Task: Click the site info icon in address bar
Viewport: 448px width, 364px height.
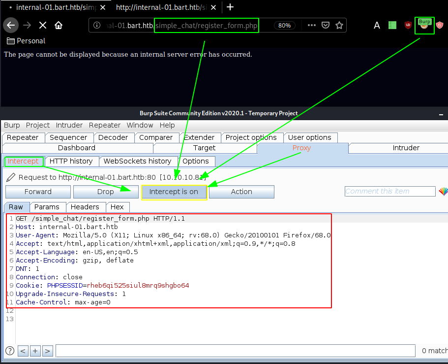Action: (x=97, y=25)
